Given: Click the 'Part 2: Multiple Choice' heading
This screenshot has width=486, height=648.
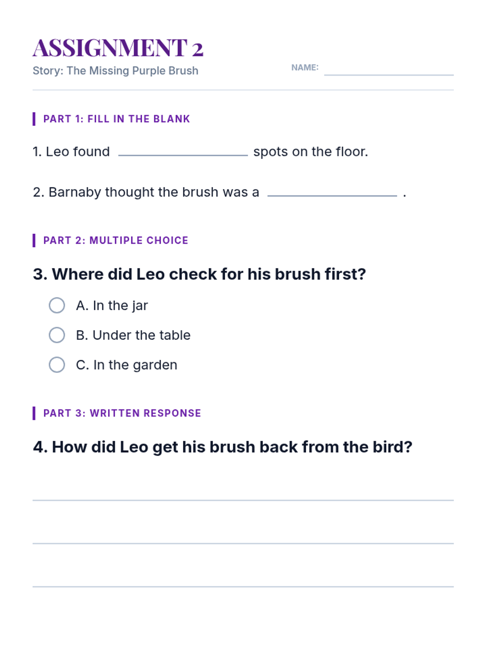Looking at the screenshot, I should click(x=116, y=240).
